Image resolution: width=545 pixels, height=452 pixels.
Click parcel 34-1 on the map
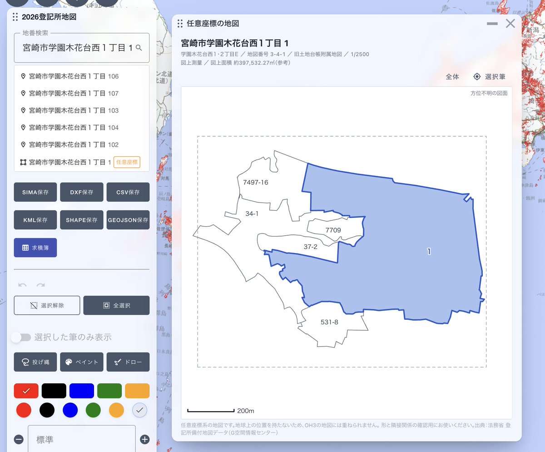click(x=252, y=213)
